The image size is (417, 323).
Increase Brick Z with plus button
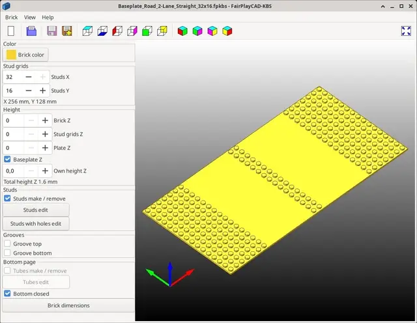[45, 120]
